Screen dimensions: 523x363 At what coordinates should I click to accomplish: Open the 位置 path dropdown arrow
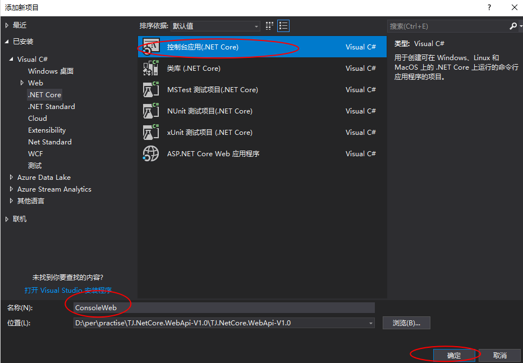[370, 323]
